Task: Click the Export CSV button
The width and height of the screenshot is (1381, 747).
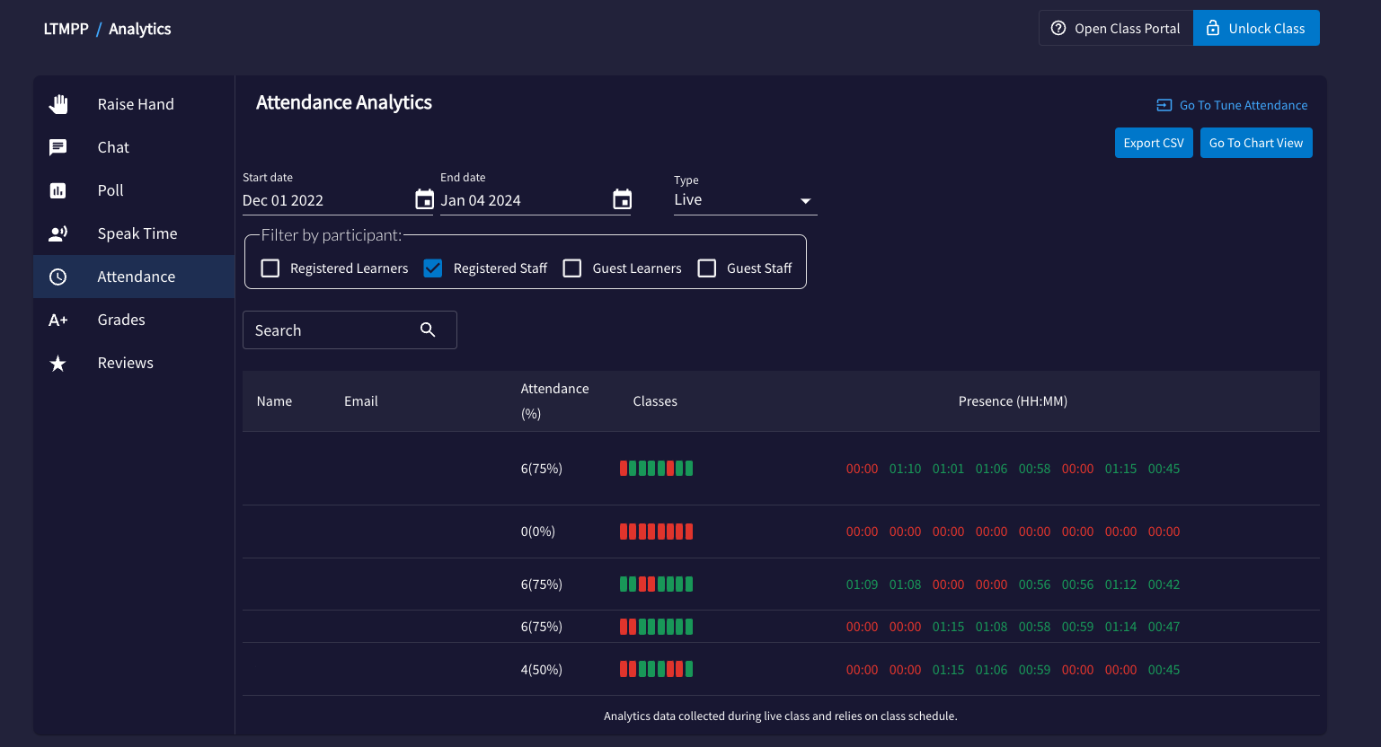Action: coord(1154,143)
